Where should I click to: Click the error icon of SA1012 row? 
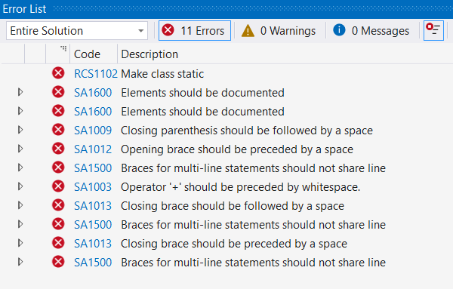click(x=58, y=149)
